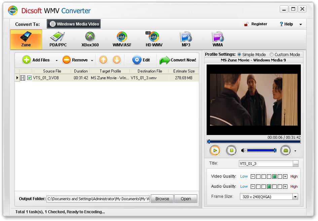Open the output folder
Image resolution: width=318 pixels, height=221 pixels.
[185, 199]
